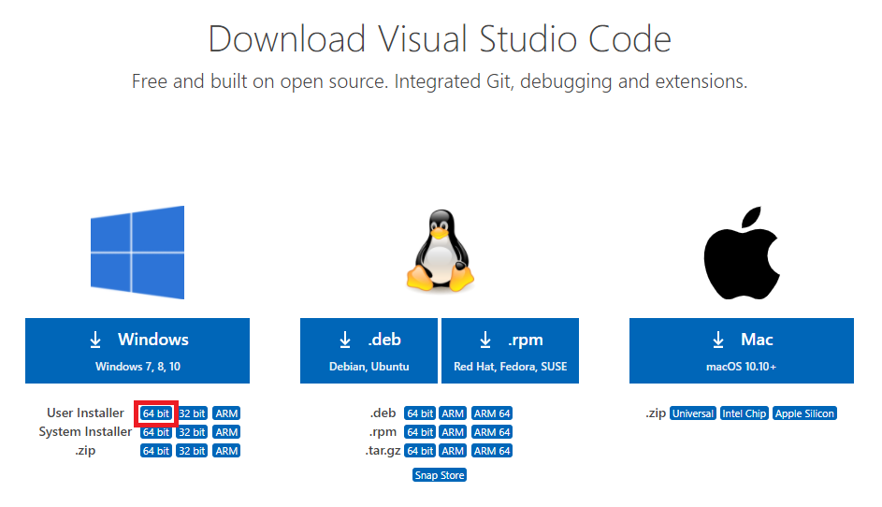Select Windows User Installer 32 bit
882x507 pixels.
coord(192,413)
